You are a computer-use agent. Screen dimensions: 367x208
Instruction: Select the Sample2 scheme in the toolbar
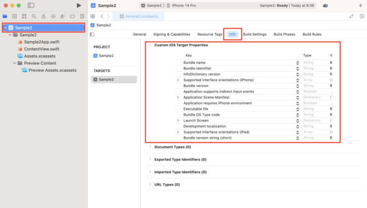coord(151,5)
